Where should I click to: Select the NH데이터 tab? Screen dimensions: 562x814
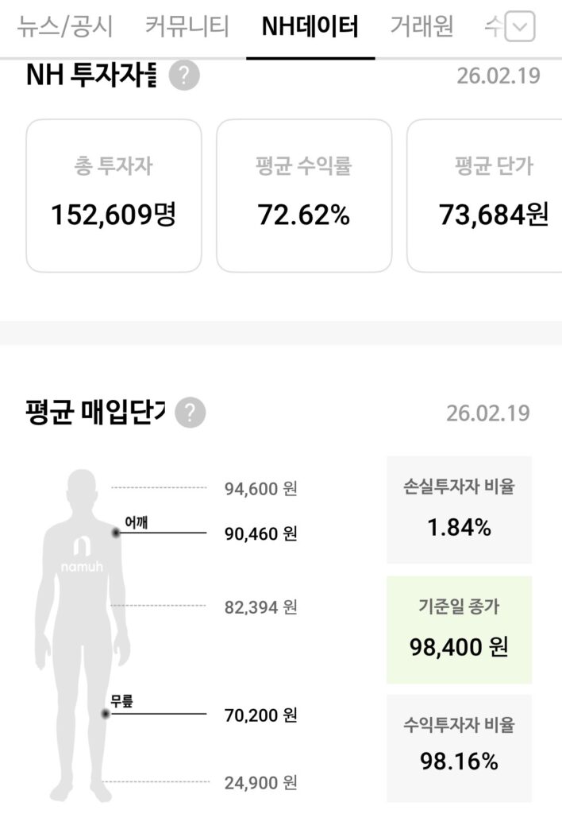point(310,27)
